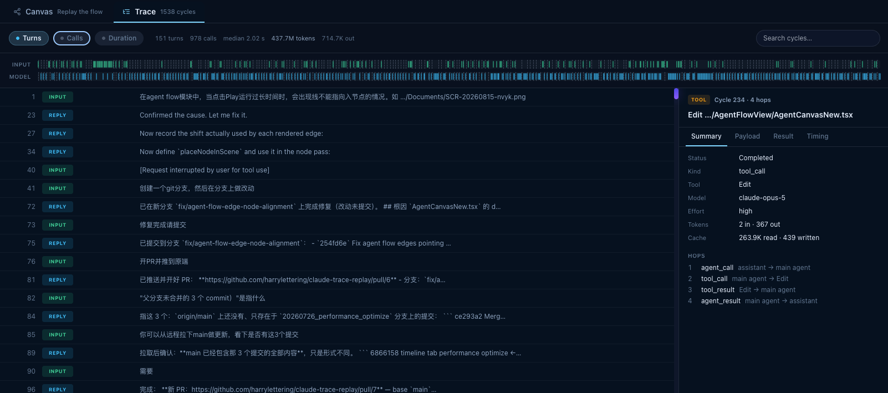The width and height of the screenshot is (888, 393).
Task: Select row 23 'Confirmed the cause' reply
Action: pos(337,115)
